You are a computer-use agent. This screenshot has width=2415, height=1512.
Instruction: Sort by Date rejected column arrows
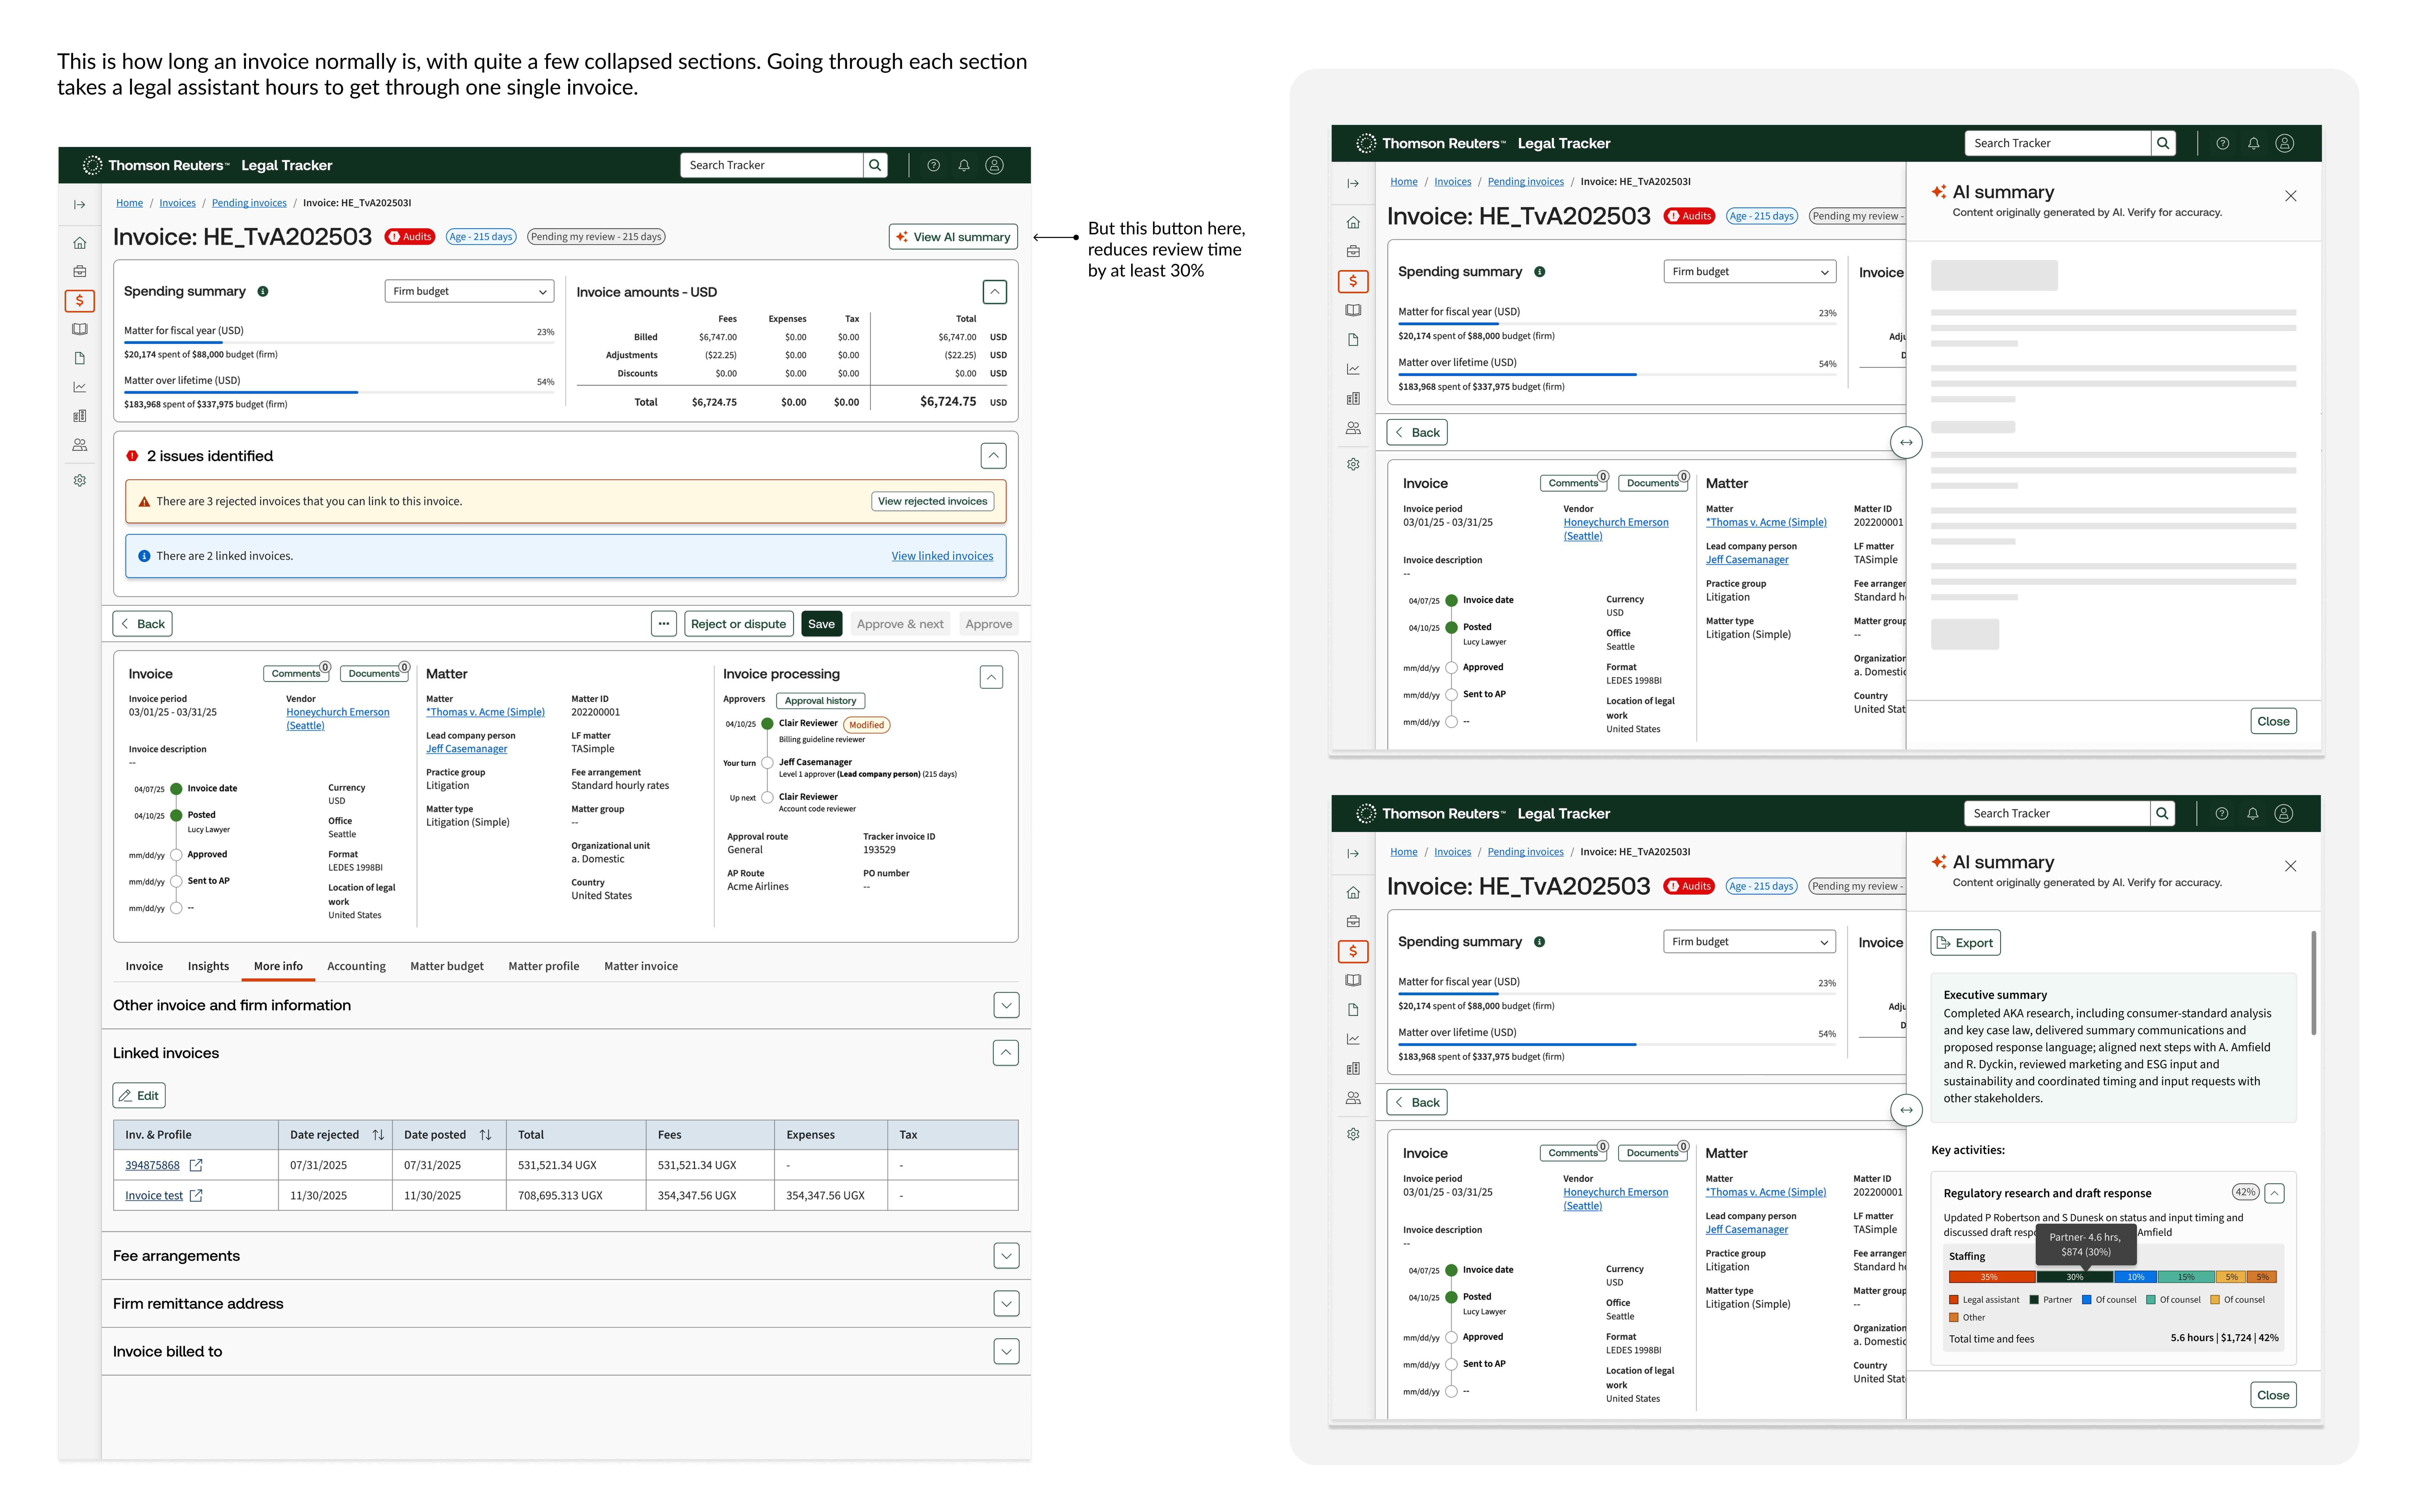click(x=378, y=1135)
